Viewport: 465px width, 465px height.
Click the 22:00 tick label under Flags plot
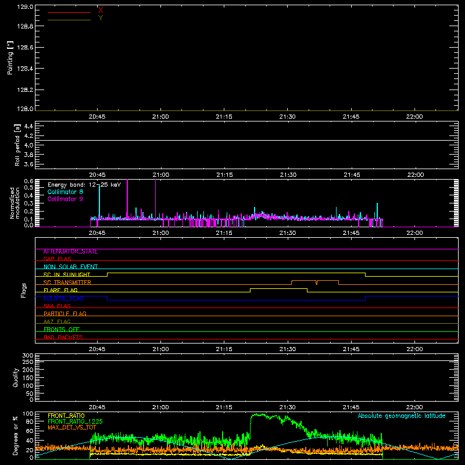(414, 349)
